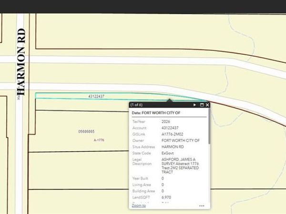The width and height of the screenshot is (286, 214).
Task: Click the LandSQFT value 6,970
Action: coord(166,196)
